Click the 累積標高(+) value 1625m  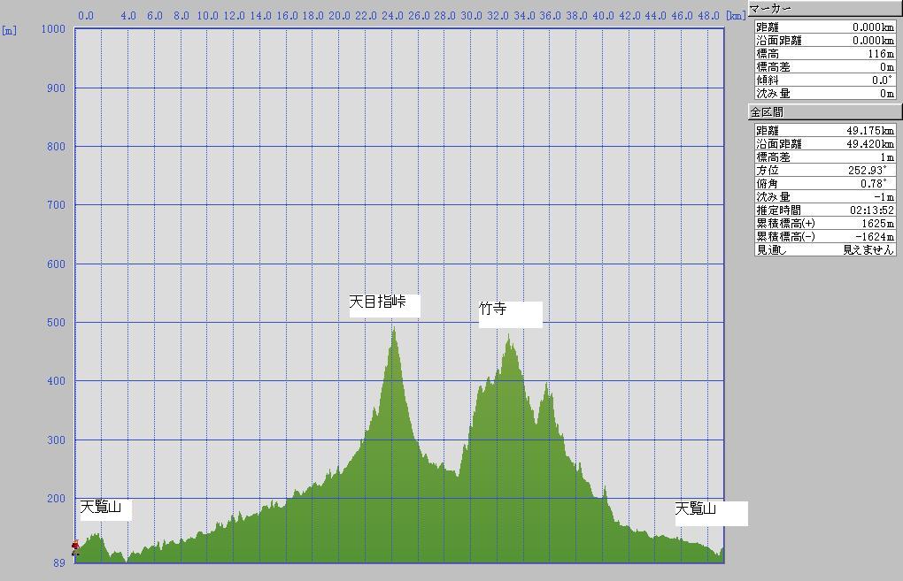point(874,224)
